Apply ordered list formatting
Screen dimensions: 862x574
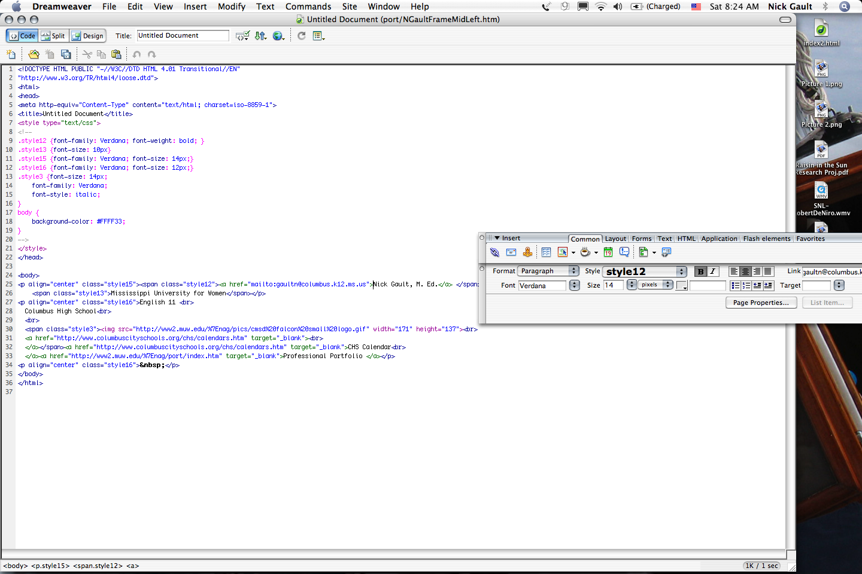[746, 286]
